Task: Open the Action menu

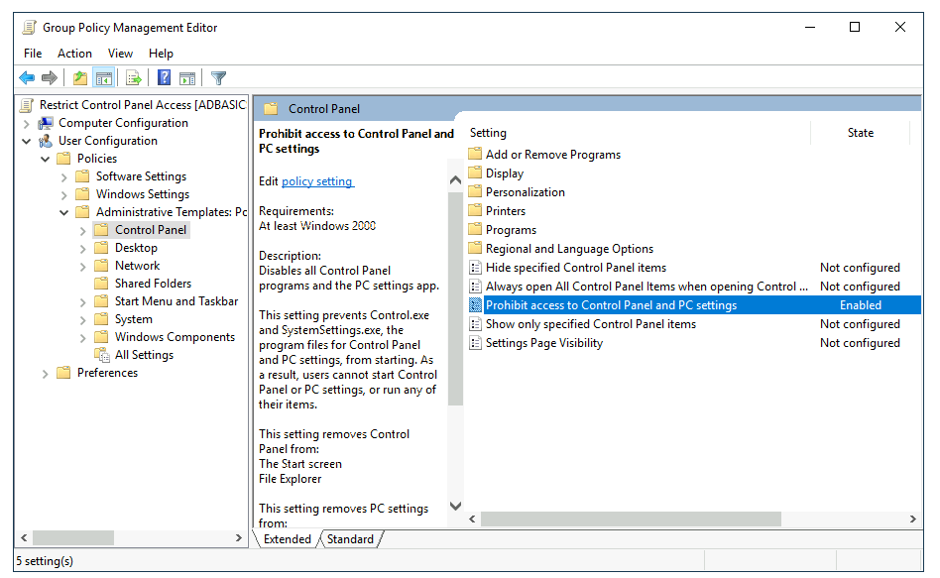Action: click(x=74, y=54)
